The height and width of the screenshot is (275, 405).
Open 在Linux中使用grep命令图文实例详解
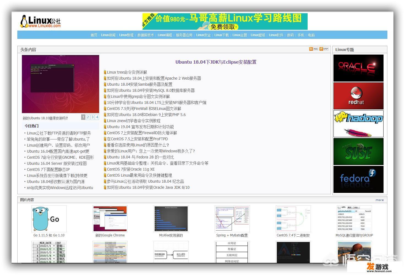point(138,96)
